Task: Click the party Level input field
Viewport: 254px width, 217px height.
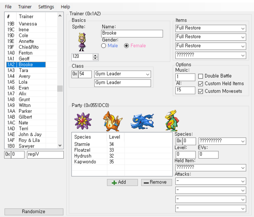Action: pyautogui.click(x=186, y=155)
